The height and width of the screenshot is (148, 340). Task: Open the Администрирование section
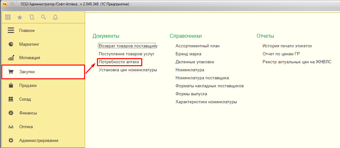pos(39,140)
